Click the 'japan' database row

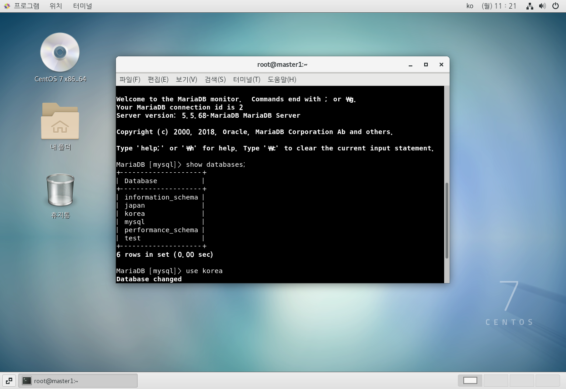[x=160, y=205]
